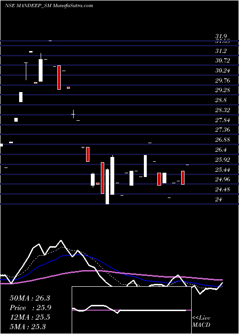
Task: Click the Price : 25.9 readout
Action: pos(31,308)
